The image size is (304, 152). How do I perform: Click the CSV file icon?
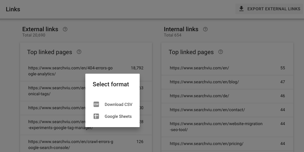click(x=96, y=104)
